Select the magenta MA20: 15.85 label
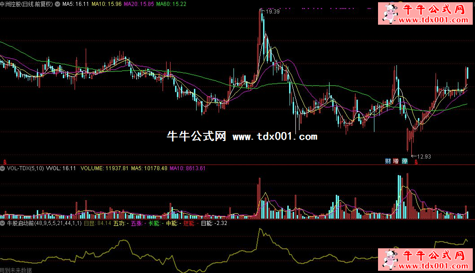 [x=138, y=4]
